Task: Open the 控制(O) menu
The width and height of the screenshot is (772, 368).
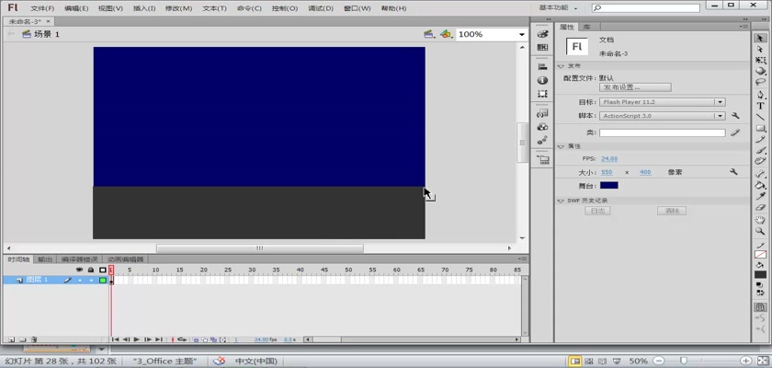Action: [x=285, y=8]
